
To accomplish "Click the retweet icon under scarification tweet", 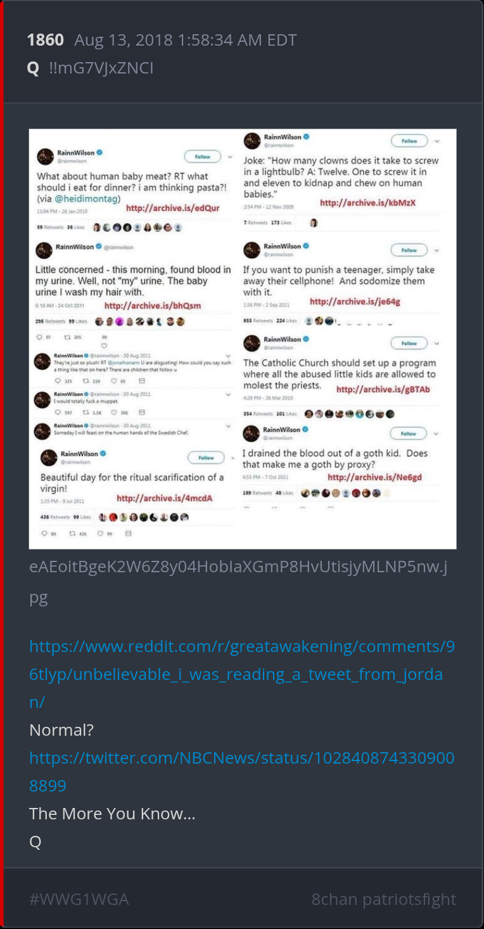I will tap(72, 534).
